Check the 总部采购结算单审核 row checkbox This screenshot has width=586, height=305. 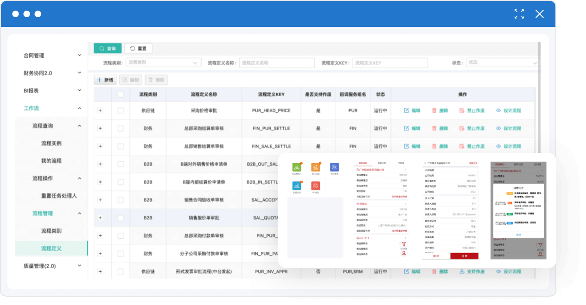121,128
